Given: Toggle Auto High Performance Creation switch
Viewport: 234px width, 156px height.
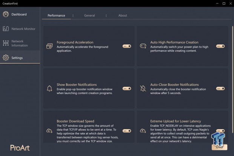Looking at the screenshot, I should click(x=220, y=46).
